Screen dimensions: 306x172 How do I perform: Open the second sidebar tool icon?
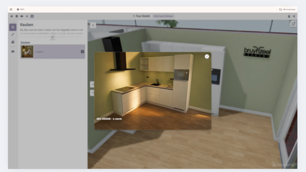tap(13, 34)
